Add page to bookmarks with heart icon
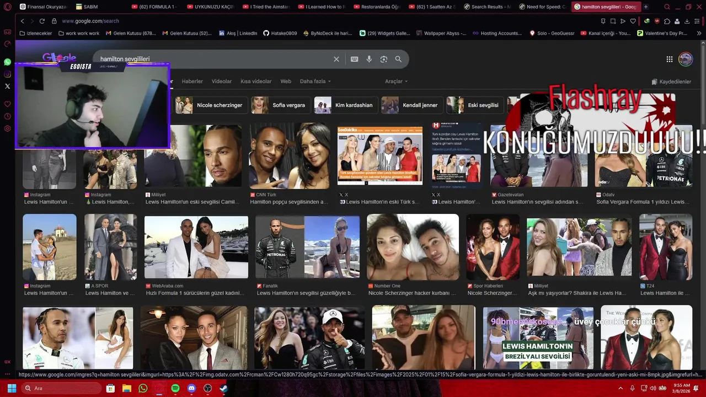The width and height of the screenshot is (706, 397). click(x=633, y=21)
